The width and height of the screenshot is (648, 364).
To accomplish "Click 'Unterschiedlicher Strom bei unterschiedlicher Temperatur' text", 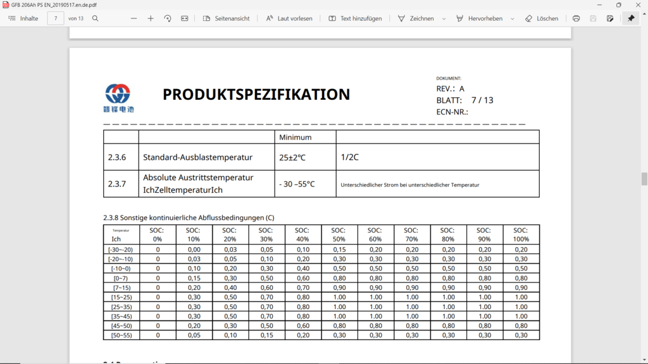I will coord(410,185).
